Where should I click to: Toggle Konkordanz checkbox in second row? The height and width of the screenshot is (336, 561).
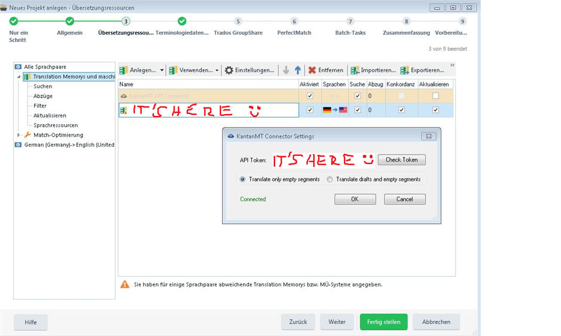point(402,110)
